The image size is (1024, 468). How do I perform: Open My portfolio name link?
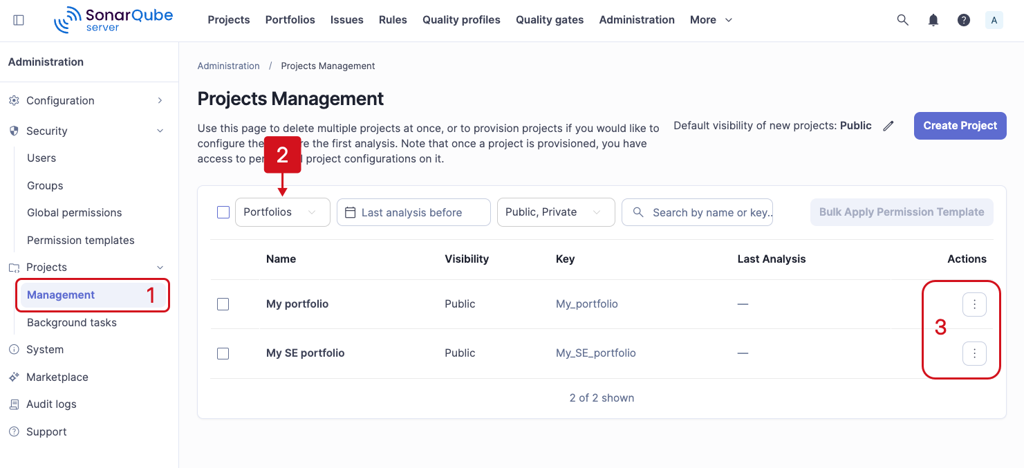(297, 304)
